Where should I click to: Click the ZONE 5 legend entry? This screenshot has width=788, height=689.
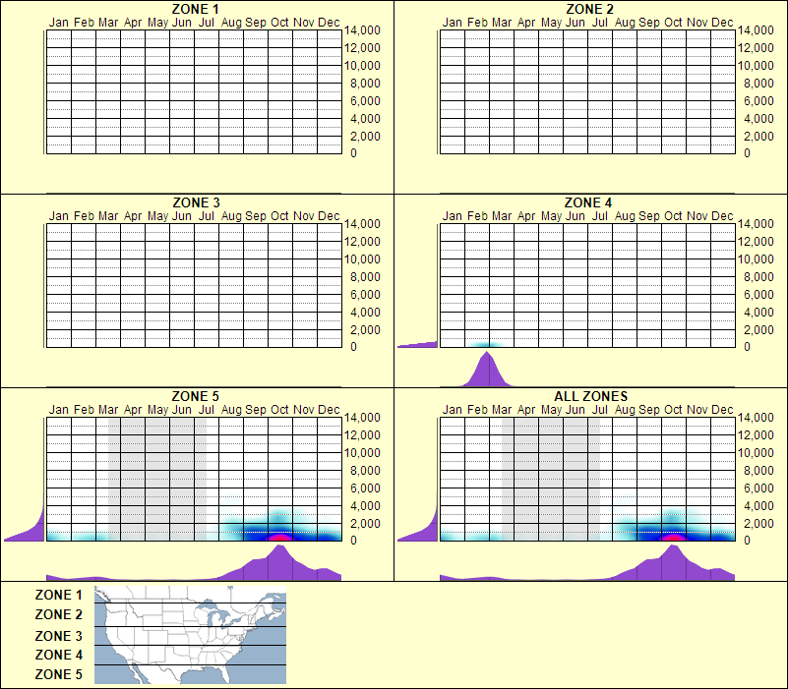click(x=57, y=673)
